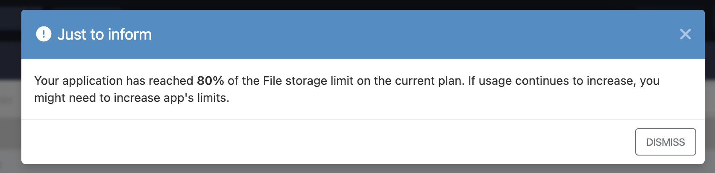Screen dimensions: 715x173
Task: Click the dark backdrop above the dialog
Action: click(x=363, y=4)
